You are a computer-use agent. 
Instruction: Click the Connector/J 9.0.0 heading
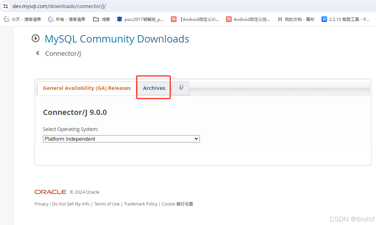click(x=75, y=112)
